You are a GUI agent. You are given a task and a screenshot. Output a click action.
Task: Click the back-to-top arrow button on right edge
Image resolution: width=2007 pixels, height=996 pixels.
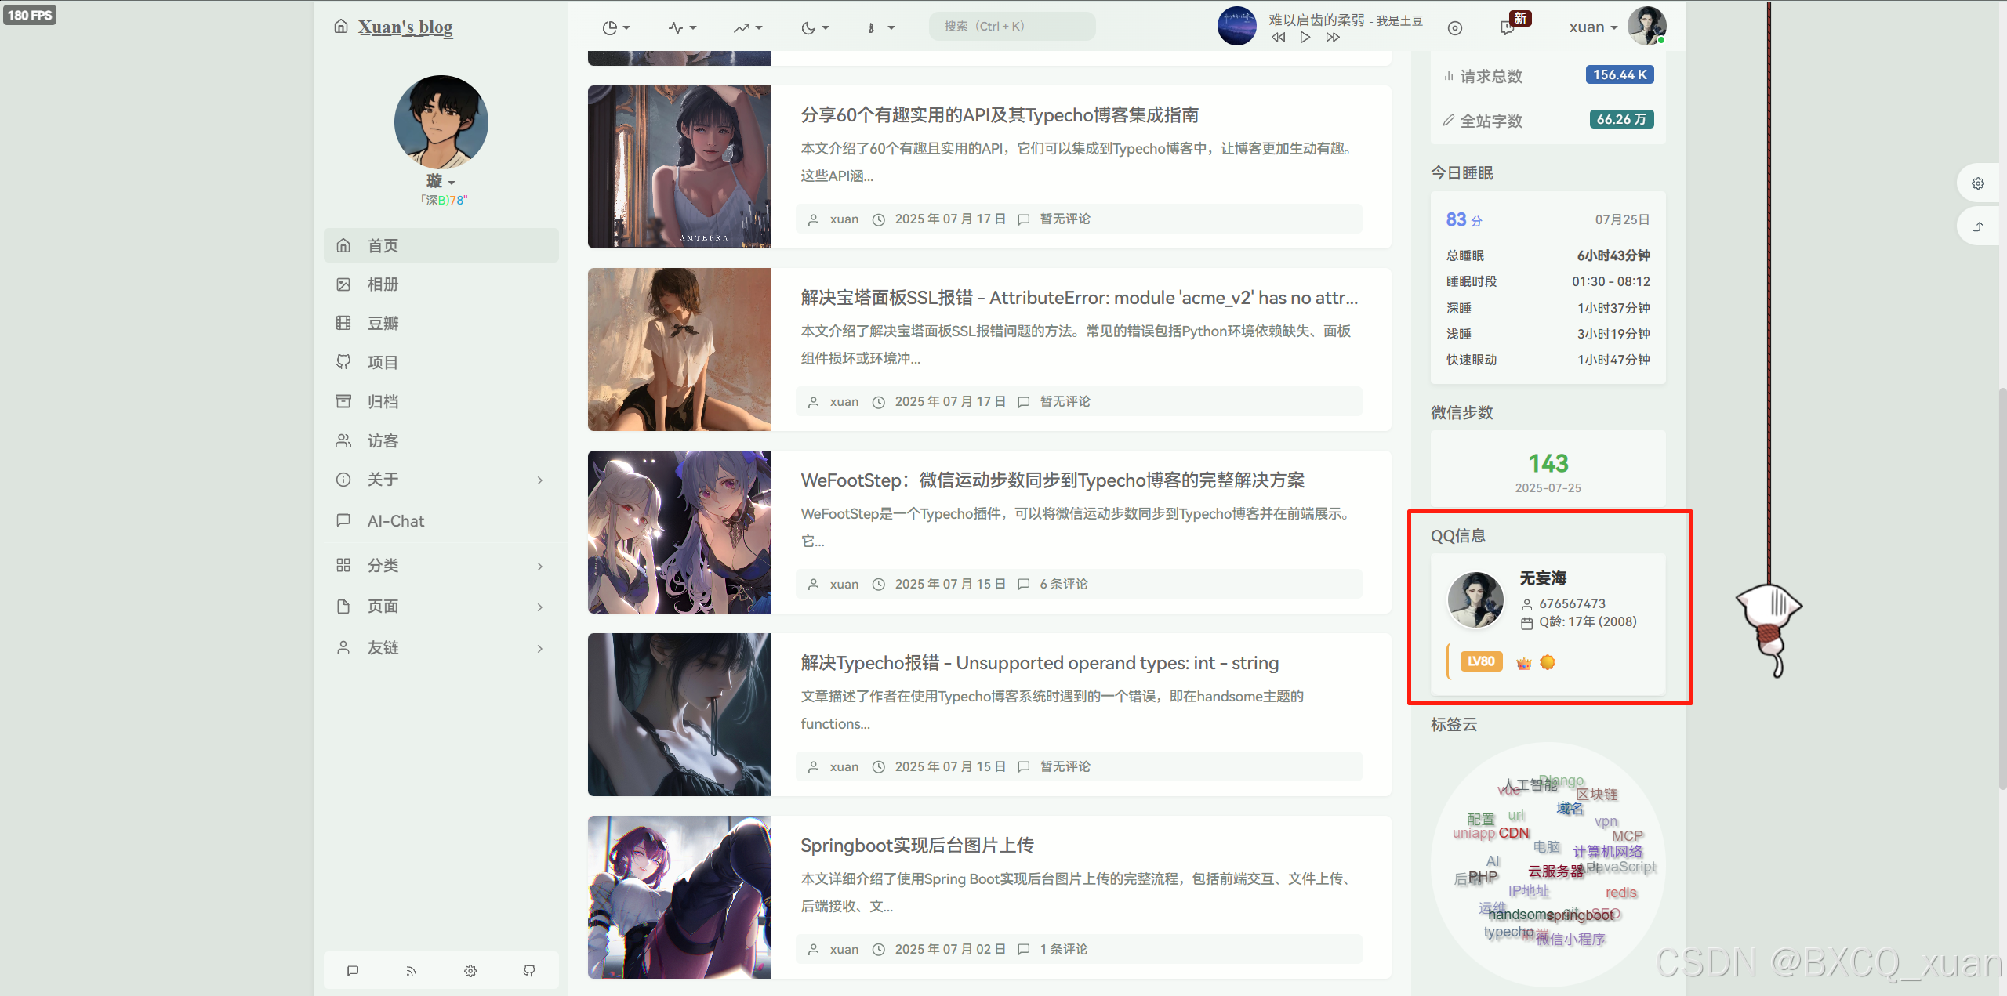click(x=1978, y=226)
